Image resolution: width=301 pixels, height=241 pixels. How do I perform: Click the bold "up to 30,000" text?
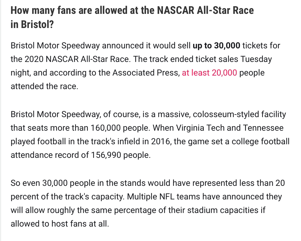click(216, 46)
